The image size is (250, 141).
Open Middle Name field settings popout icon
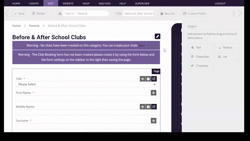[154, 107]
